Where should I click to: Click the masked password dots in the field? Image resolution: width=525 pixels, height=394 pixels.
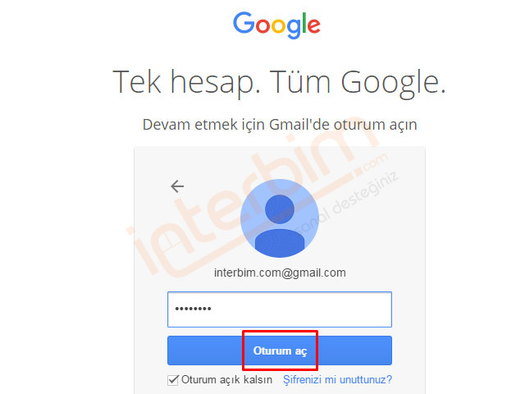pyautogui.click(x=194, y=309)
